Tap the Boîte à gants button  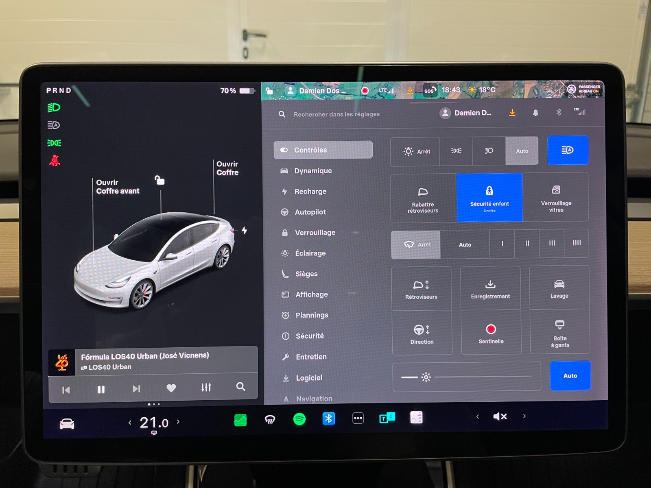tap(560, 333)
